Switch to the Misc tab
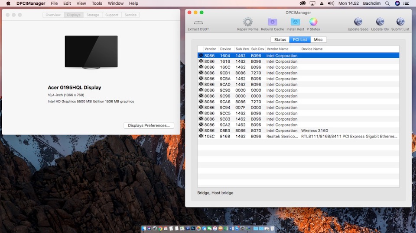The image size is (416, 233). coord(318,40)
